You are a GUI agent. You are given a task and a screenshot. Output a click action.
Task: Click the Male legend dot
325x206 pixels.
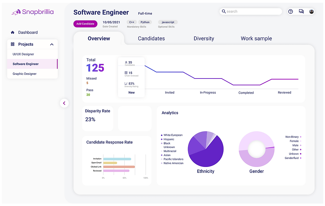click(300, 145)
